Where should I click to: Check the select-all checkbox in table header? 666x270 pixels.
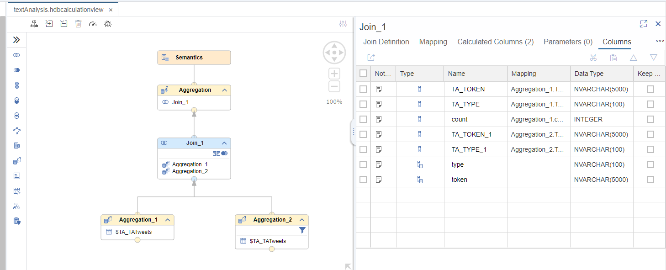[363, 73]
